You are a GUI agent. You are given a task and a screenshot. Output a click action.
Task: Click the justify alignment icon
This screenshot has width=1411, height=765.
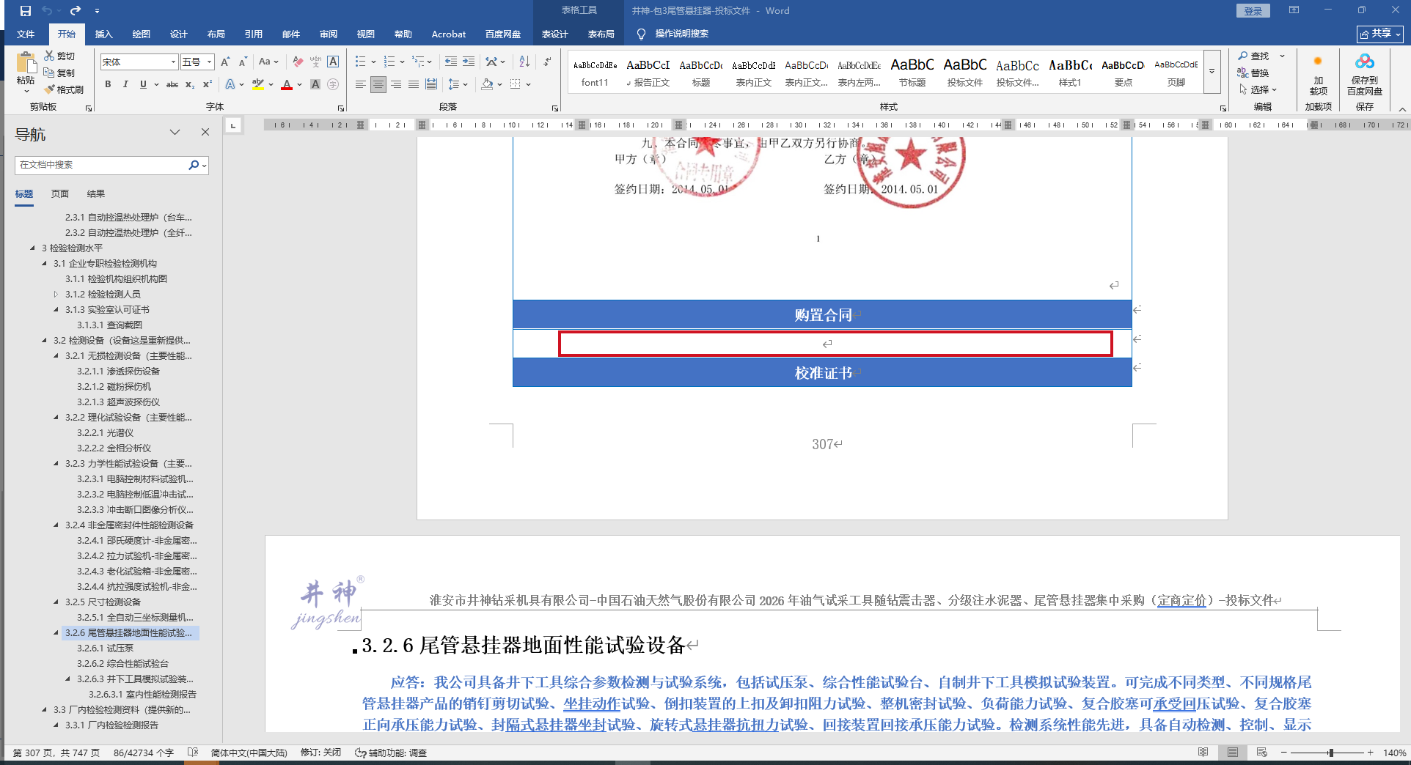[x=414, y=84]
